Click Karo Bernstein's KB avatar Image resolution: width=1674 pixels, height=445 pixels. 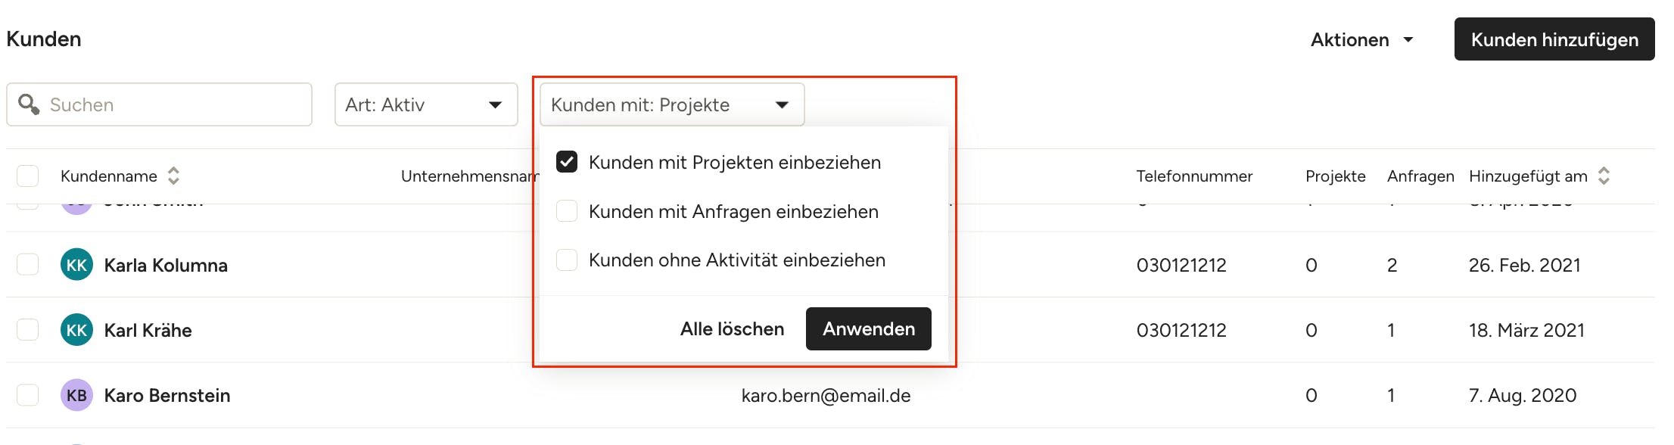(76, 395)
